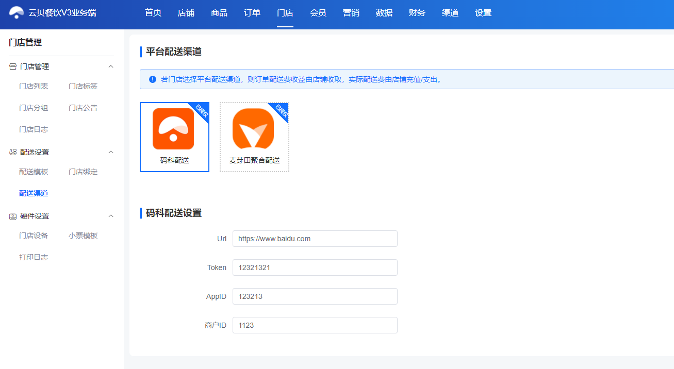The height and width of the screenshot is (369, 674).
Task: Open the 门店 top navigation tab
Action: [x=285, y=13]
